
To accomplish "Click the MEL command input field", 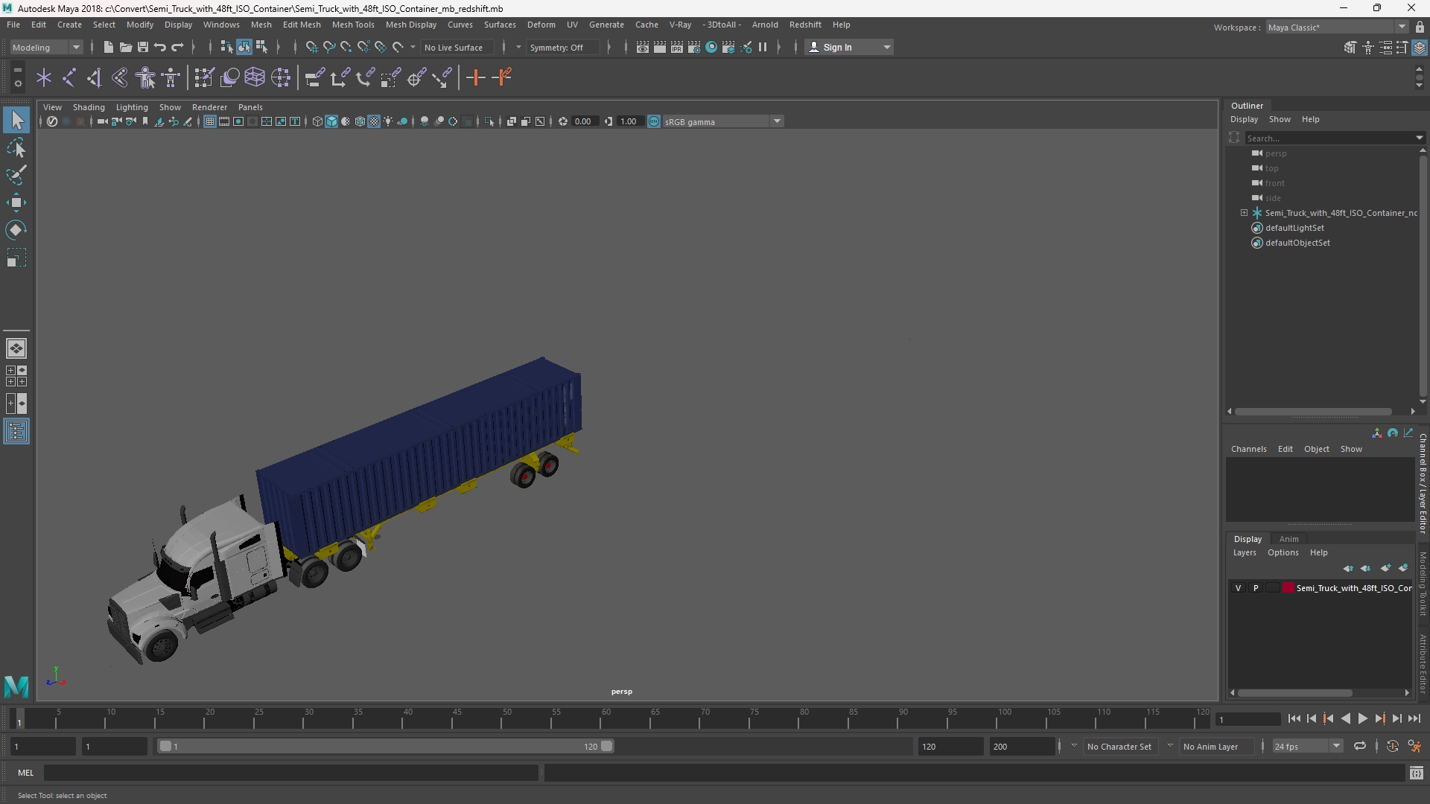I will point(290,773).
